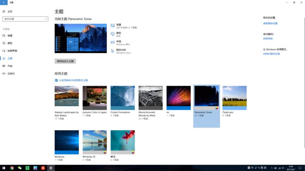Click the color wheel badge on Windows 10 theme
Viewport: 305px width, 171px height.
(x=105, y=152)
